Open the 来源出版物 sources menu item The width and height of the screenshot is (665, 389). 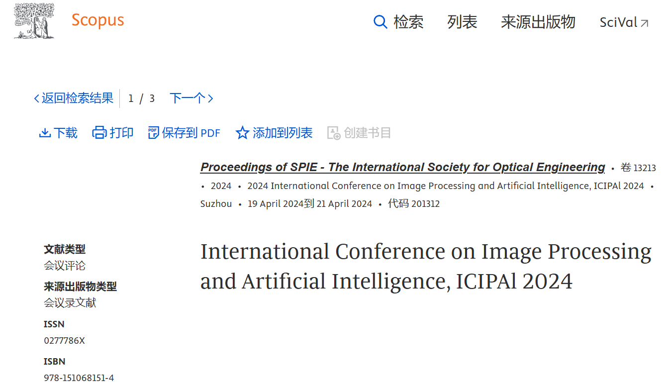pyautogui.click(x=538, y=22)
